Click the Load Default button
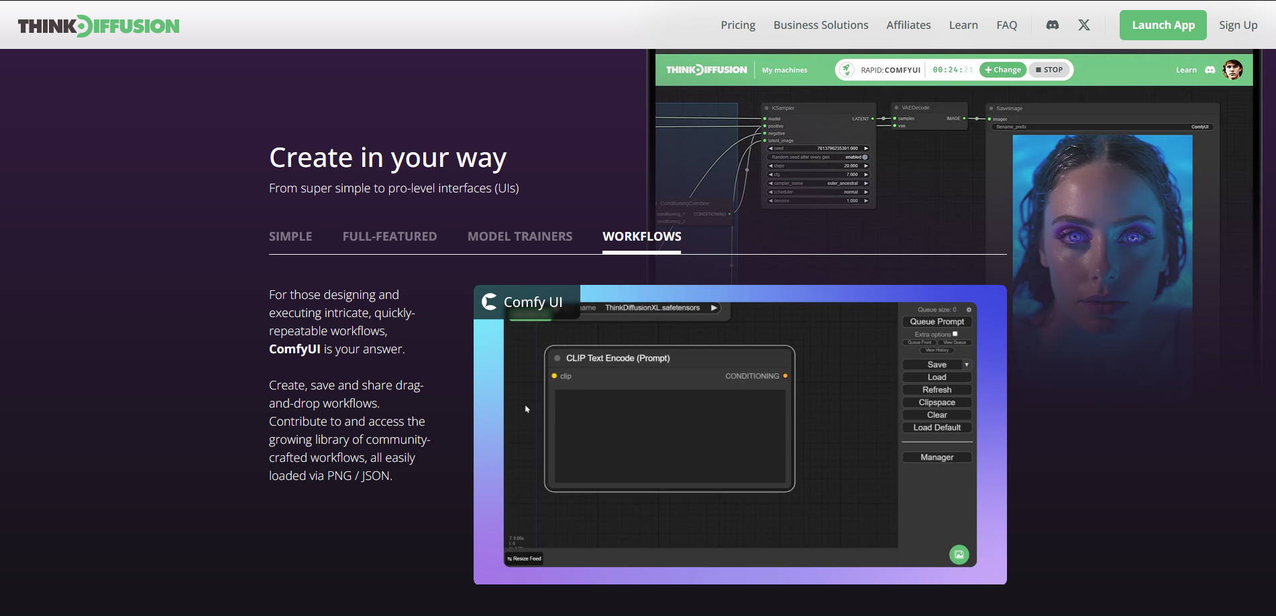1276x616 pixels. click(x=937, y=428)
